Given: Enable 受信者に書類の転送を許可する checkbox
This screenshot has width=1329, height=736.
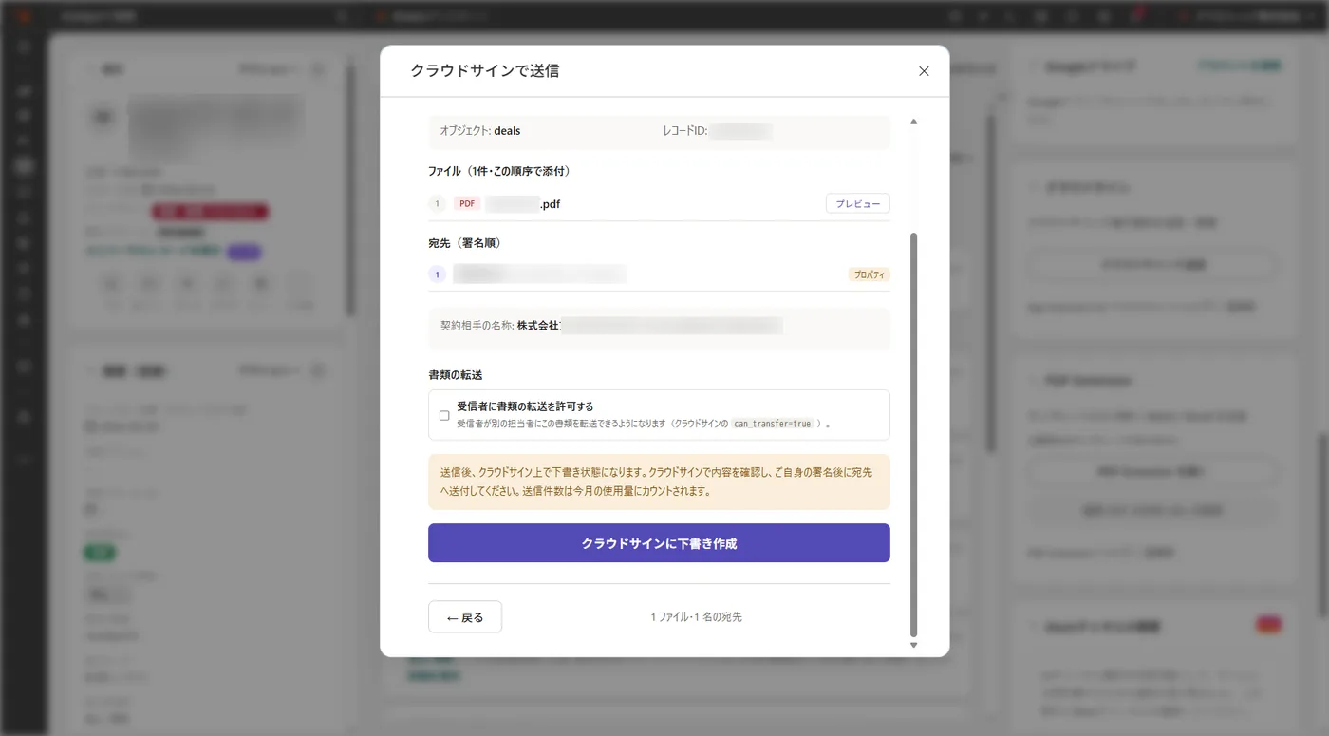Looking at the screenshot, I should pyautogui.click(x=444, y=415).
